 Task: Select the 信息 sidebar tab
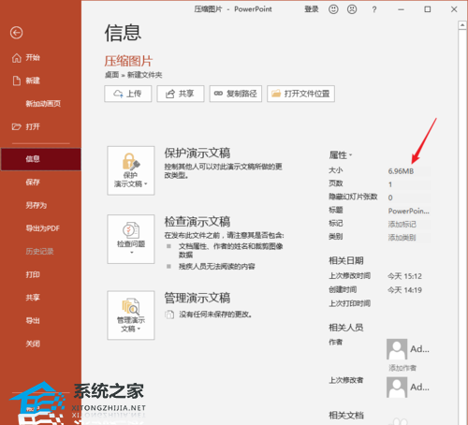pos(40,159)
